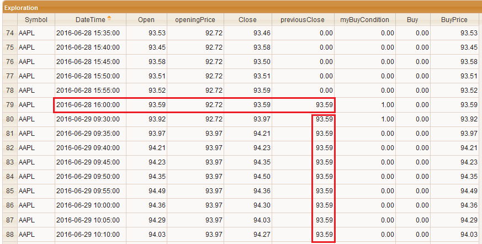
Task: Click the date 2016-06-29 09:35:00
Action: [88, 134]
